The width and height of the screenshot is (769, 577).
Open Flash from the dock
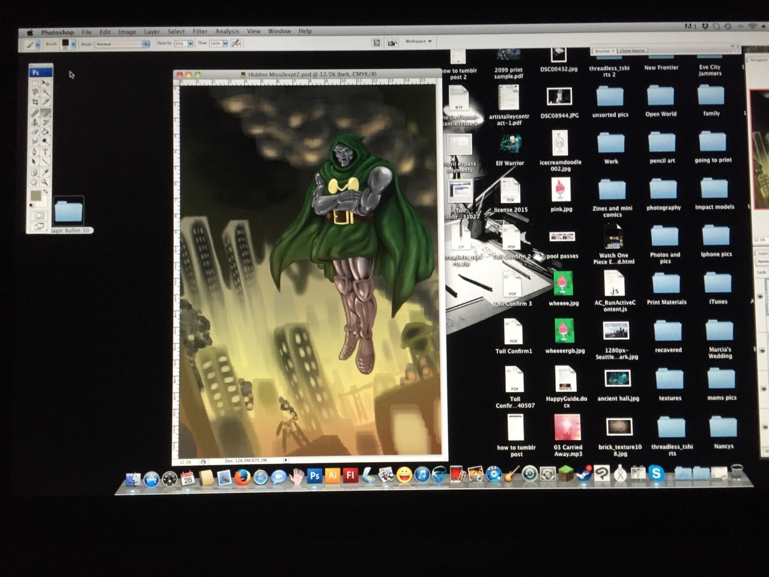(350, 476)
